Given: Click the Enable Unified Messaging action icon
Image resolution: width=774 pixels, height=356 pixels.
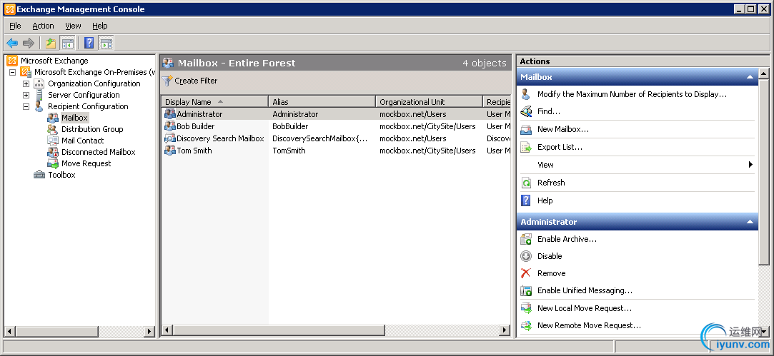Looking at the screenshot, I should point(526,290).
